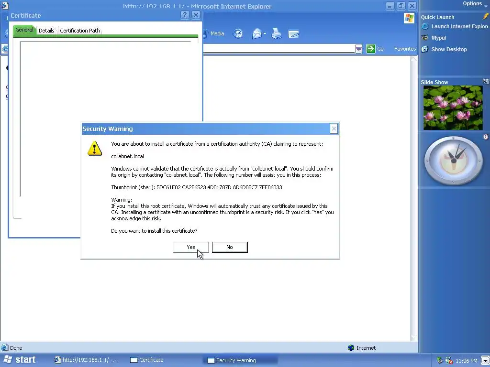This screenshot has height=367, width=490.
Task: Click the 'Do you want to install' question text
Action: (154, 231)
